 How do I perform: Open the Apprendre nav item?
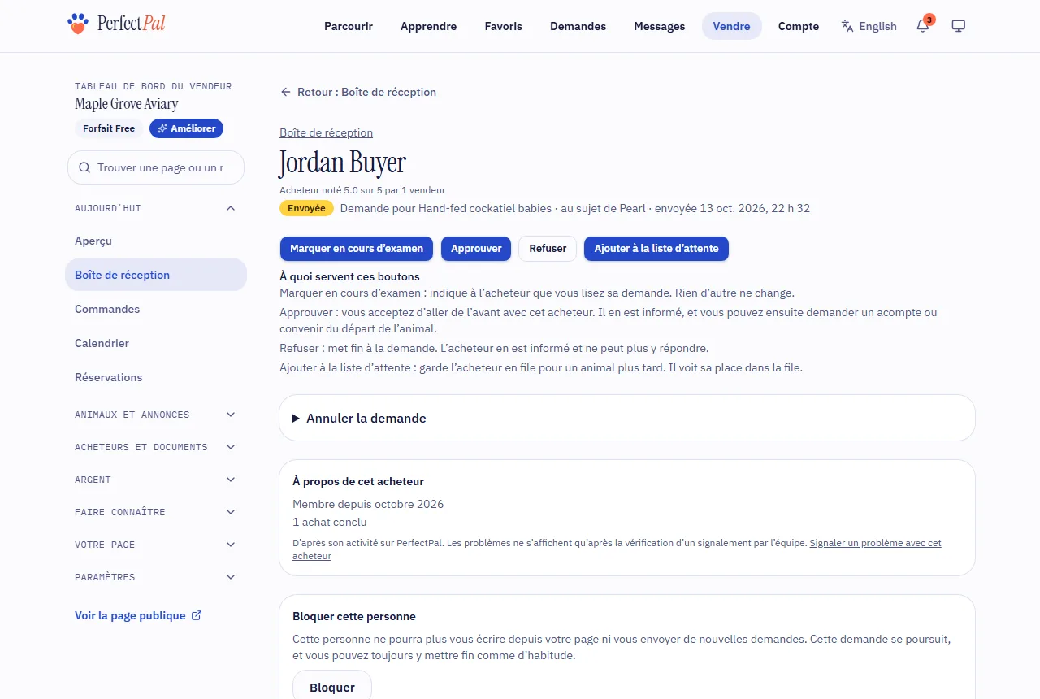tap(428, 26)
